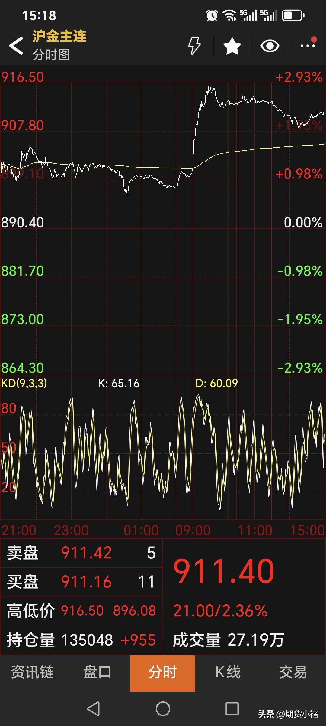The image size is (326, 726).
Task: Tap the D: 60.09 value
Action: [x=217, y=383]
